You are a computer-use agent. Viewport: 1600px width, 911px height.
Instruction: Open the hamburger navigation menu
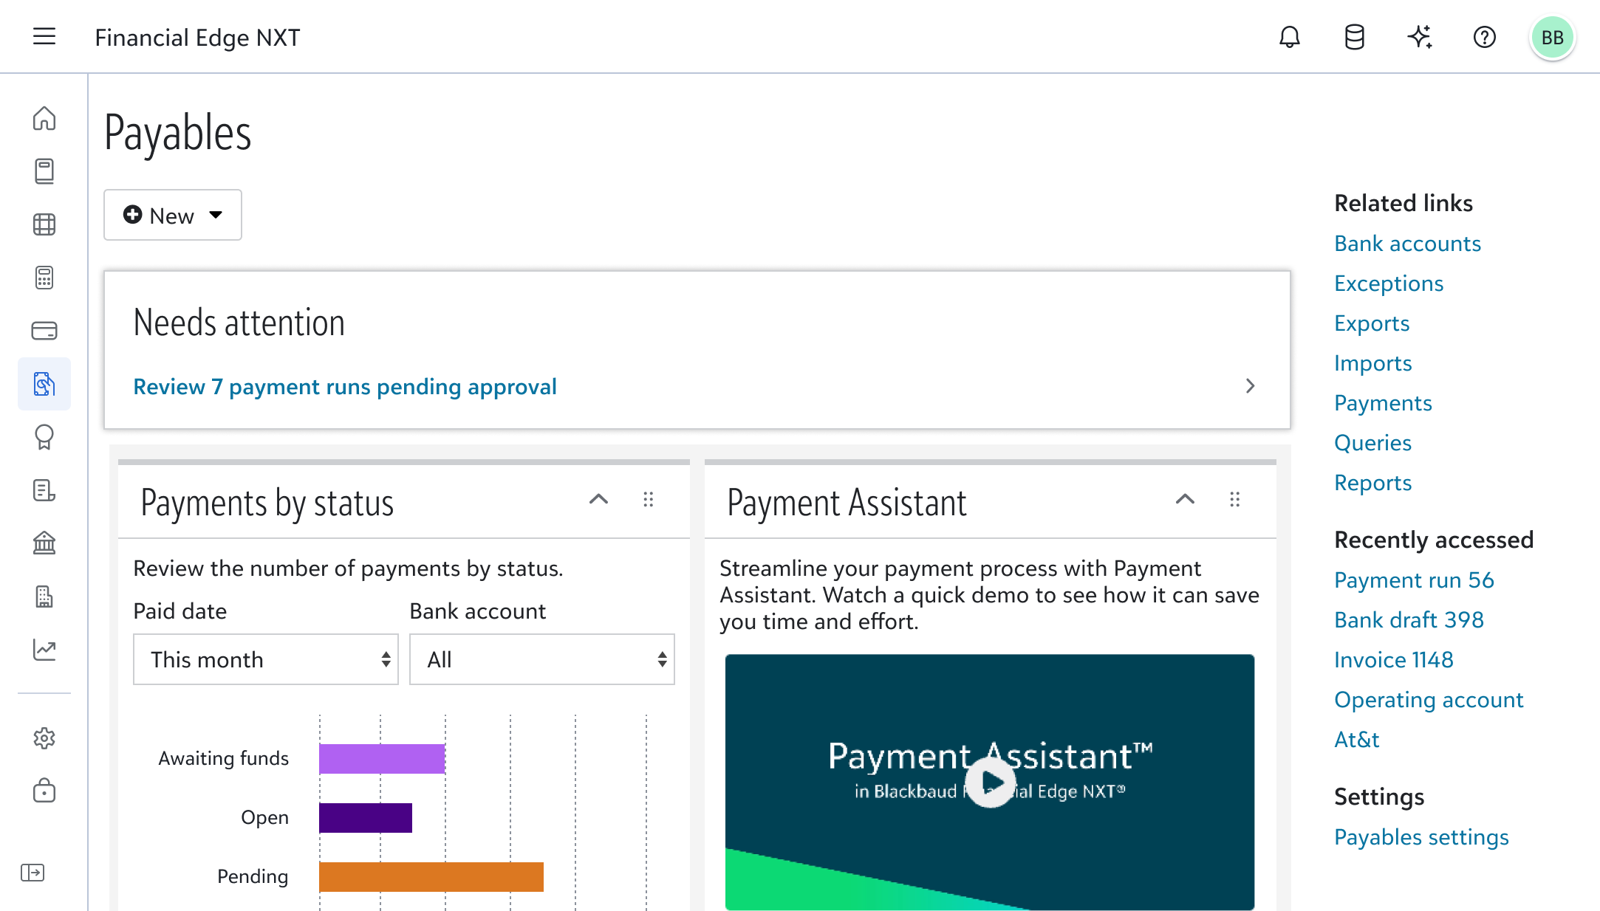[44, 36]
